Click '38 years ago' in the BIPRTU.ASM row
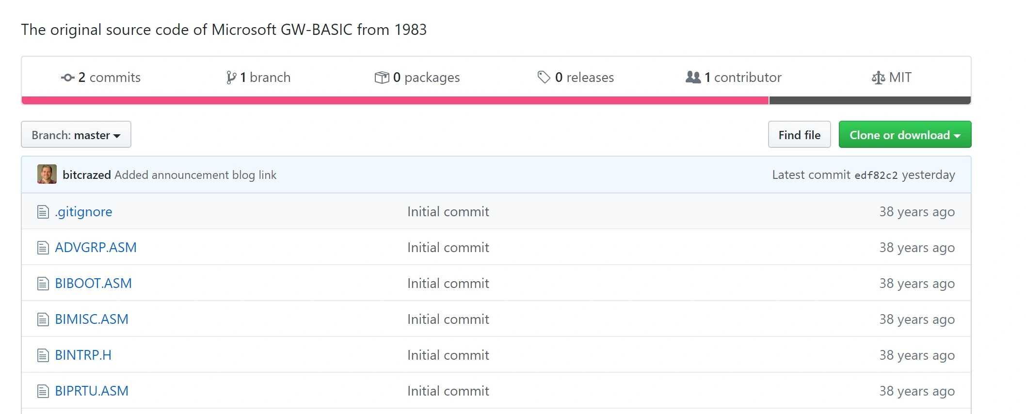 coord(917,391)
